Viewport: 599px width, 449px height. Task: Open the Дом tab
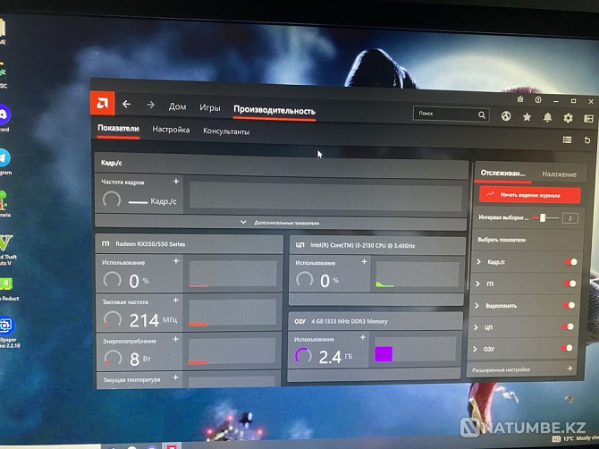pyautogui.click(x=177, y=106)
